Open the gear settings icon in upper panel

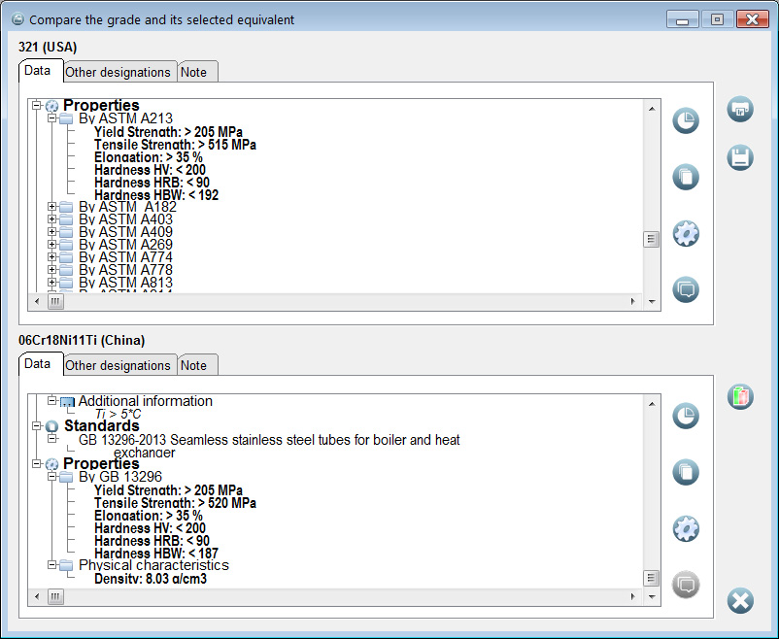(x=686, y=233)
